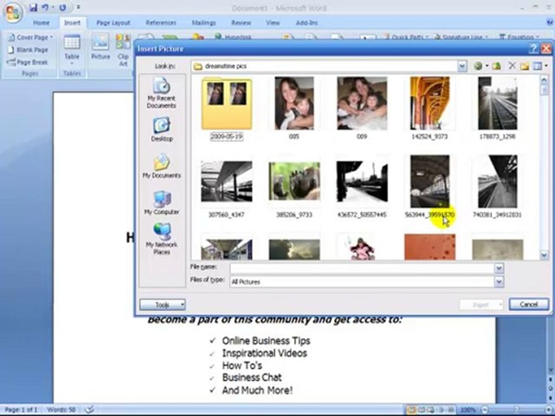Viewport: 555px width, 416px height.
Task: Redo action in Quick Access toolbar
Action: pos(62,8)
